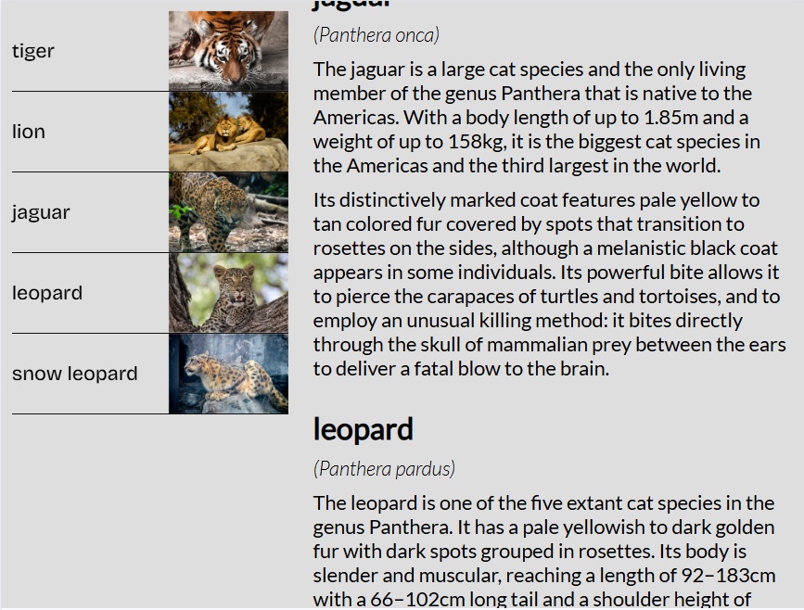
Task: Click the bold leopard section heading
Action: [x=363, y=429]
